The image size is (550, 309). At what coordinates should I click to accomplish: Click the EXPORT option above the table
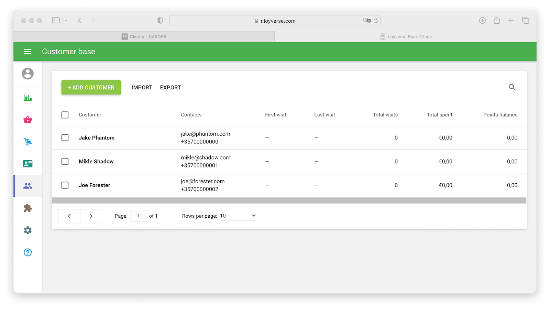point(170,87)
